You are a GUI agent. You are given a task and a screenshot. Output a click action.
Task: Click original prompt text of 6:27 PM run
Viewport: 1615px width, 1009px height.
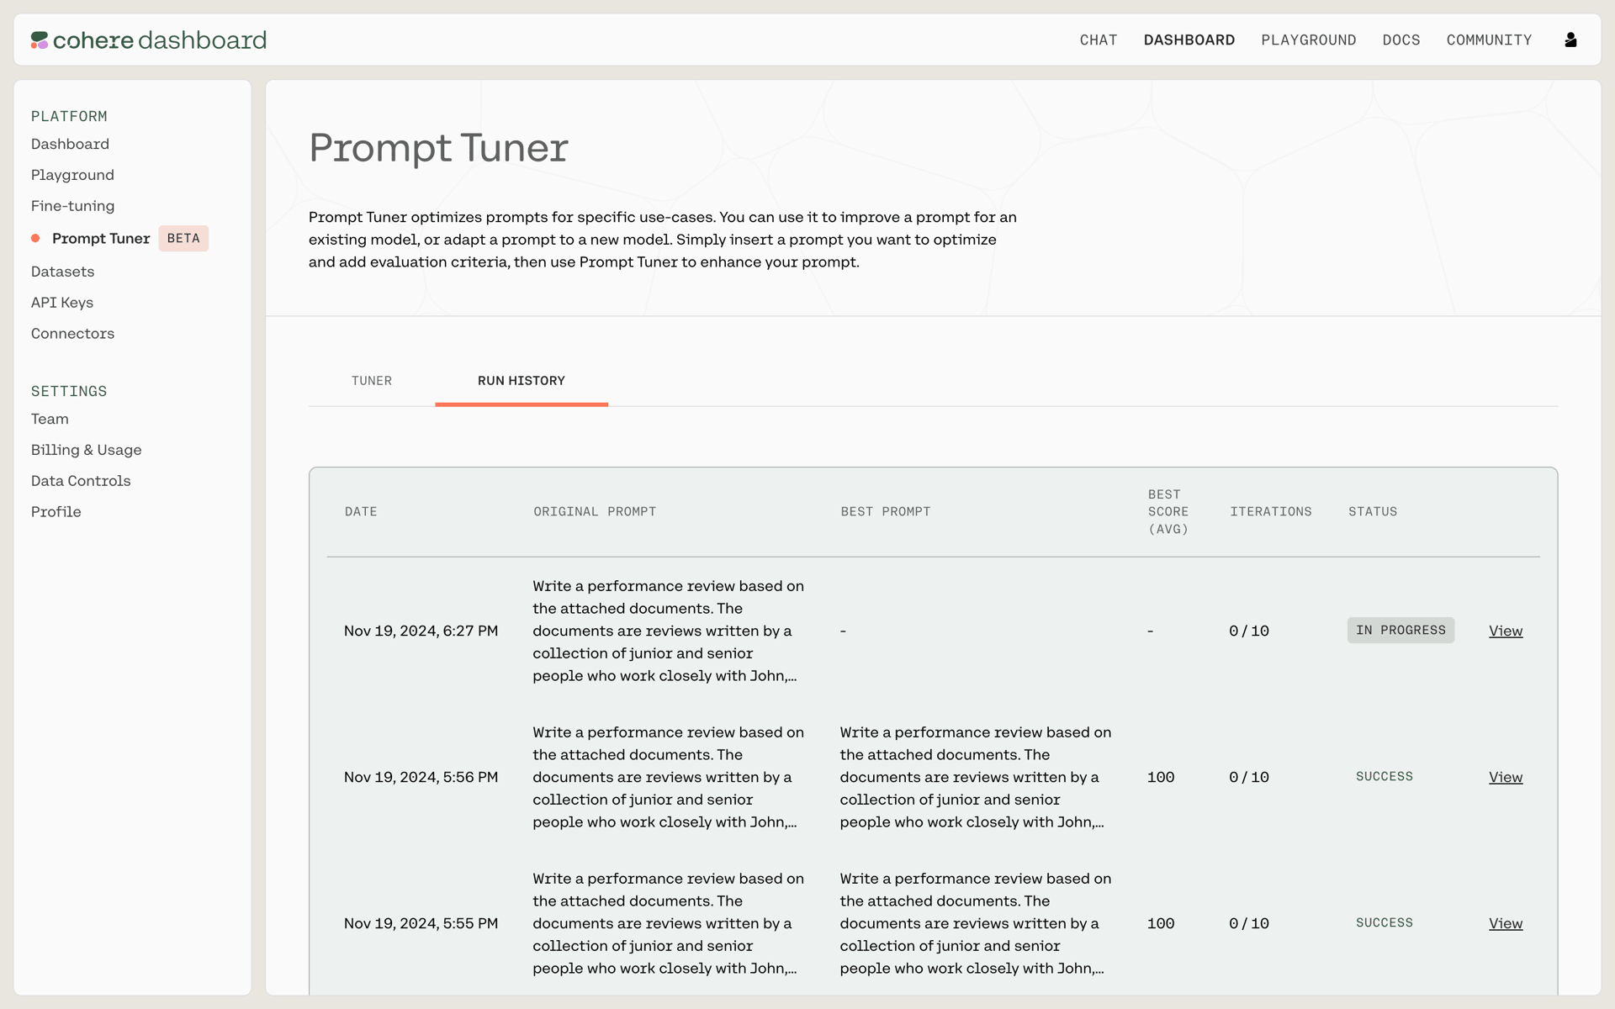[x=669, y=631]
